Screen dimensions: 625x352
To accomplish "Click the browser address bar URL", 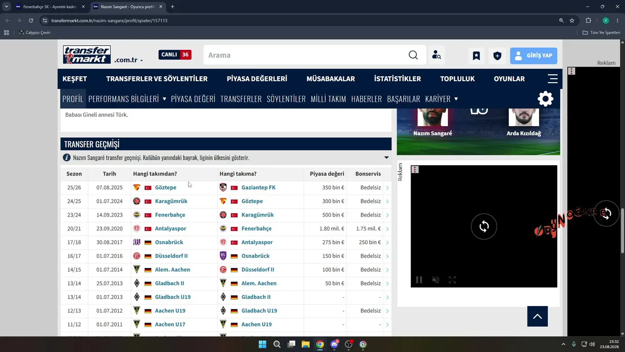I will click(109, 21).
